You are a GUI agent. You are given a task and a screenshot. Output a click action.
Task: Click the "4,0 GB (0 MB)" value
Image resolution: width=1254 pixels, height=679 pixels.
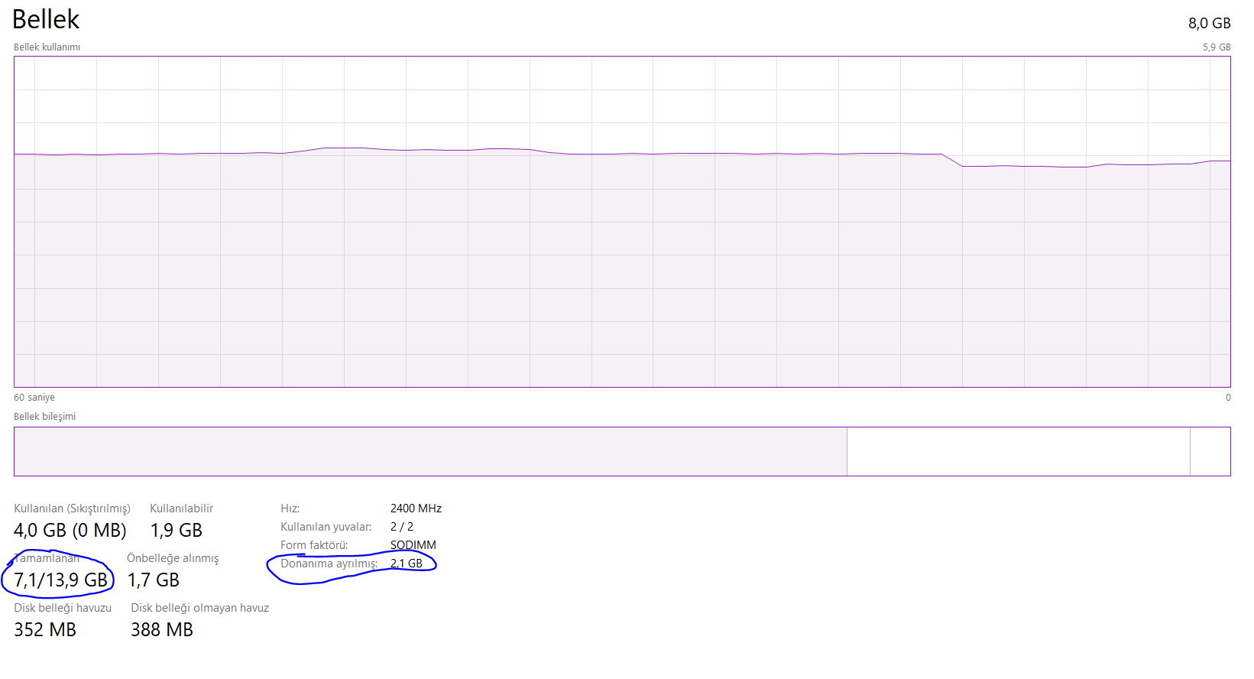pos(70,530)
